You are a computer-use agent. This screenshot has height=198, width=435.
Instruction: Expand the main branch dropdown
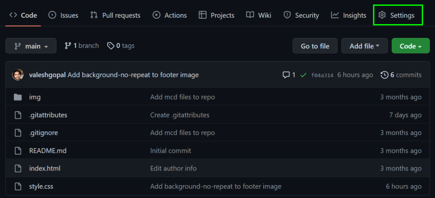pyautogui.click(x=31, y=46)
